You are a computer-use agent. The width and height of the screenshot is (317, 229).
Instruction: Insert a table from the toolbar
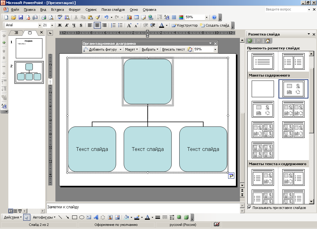(x=137, y=17)
